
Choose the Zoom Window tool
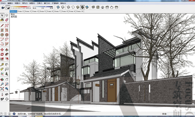(x=7, y=84)
